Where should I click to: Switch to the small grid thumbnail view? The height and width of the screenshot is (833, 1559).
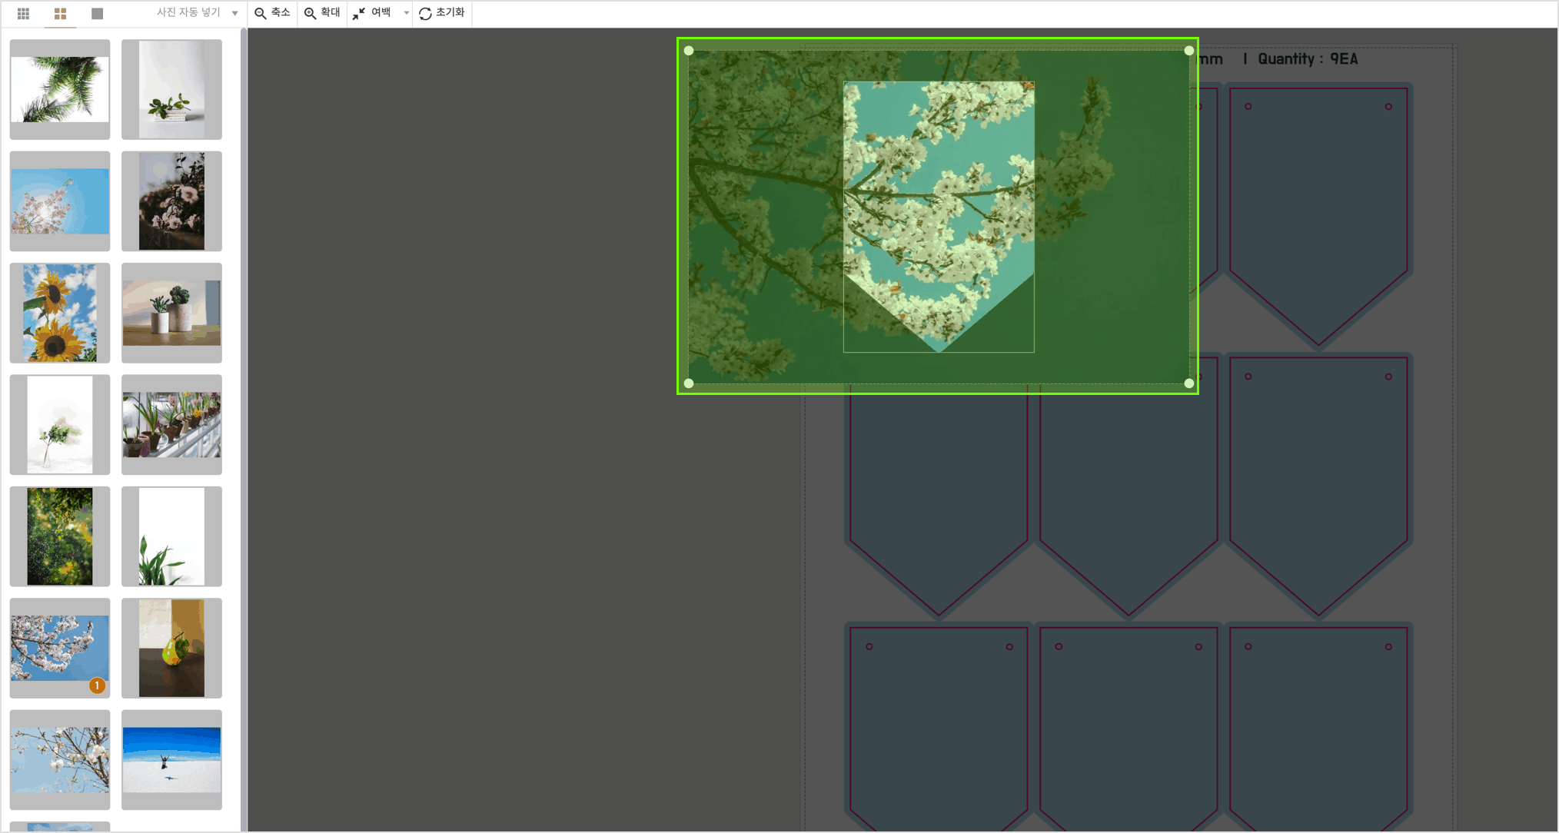[23, 13]
